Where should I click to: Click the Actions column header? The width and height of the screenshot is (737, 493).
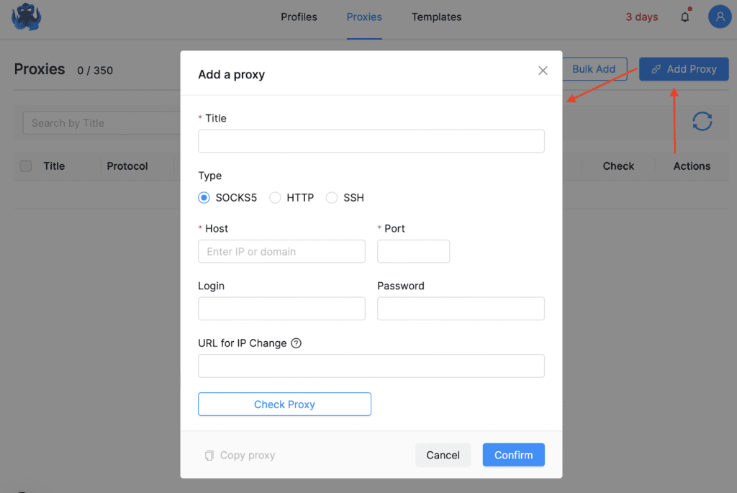692,166
